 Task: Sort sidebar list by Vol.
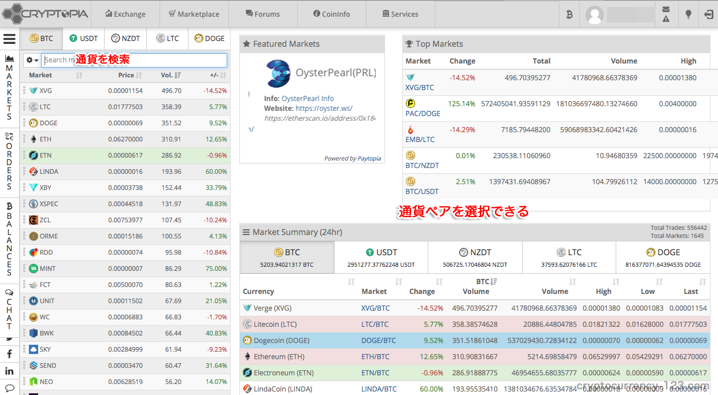point(171,75)
